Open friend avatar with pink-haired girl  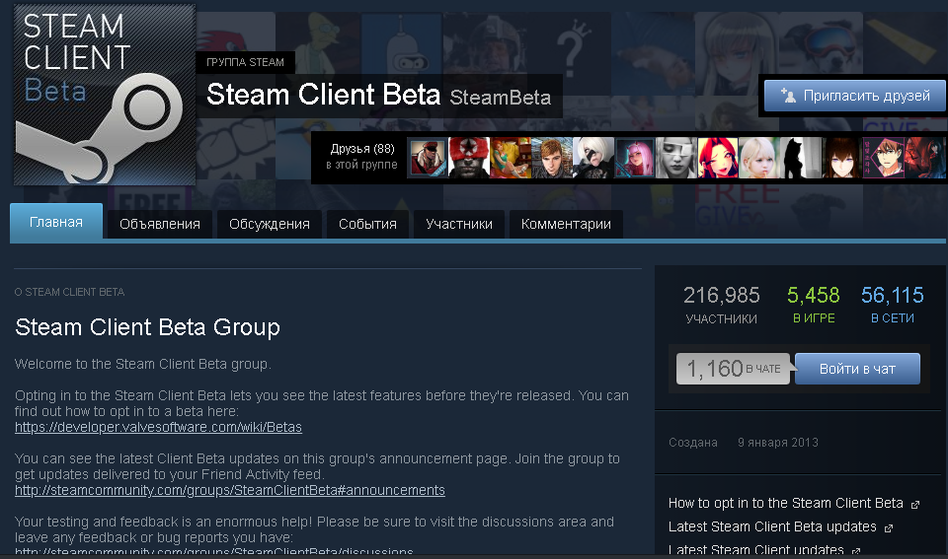coord(635,158)
